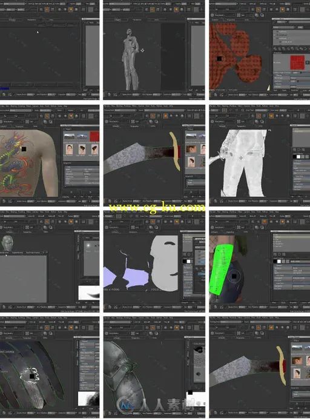
Task: Swap to the white background swatch beside the green arm view
Action: click(279, 262)
